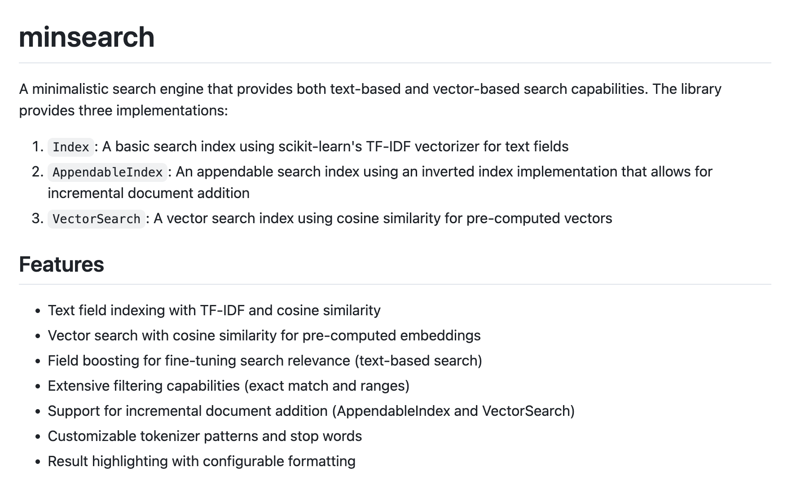Click the intro paragraph about minimalistic search engine

pos(370,100)
